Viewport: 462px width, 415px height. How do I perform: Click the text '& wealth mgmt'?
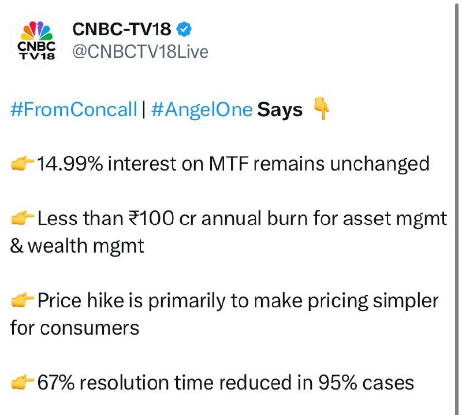click(x=77, y=246)
